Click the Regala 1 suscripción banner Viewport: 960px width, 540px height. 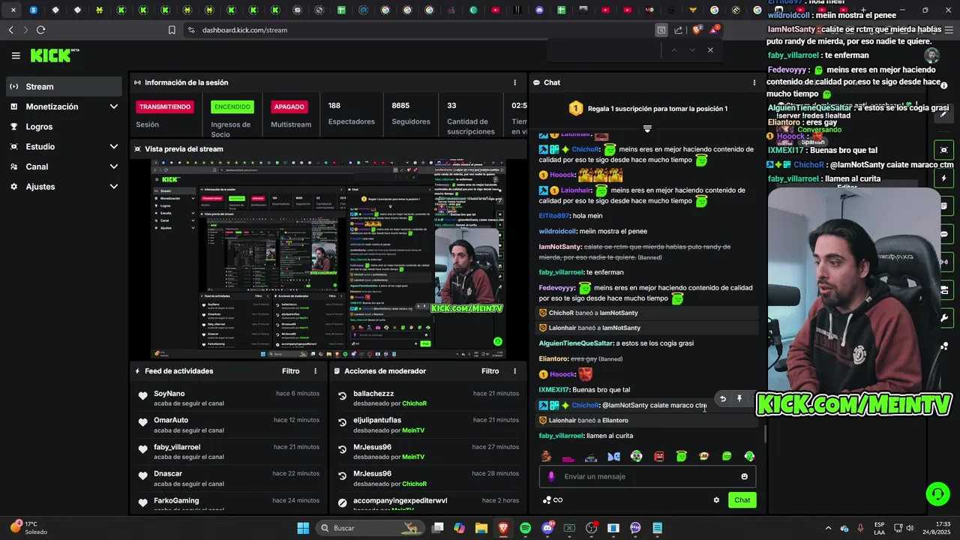pos(647,109)
